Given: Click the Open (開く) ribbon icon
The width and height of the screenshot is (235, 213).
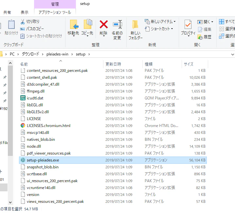Looking at the screenshot, I should pos(200,22).
